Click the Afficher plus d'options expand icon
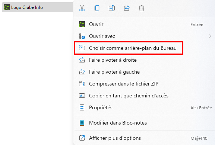215x145 pixels. (x=82, y=138)
